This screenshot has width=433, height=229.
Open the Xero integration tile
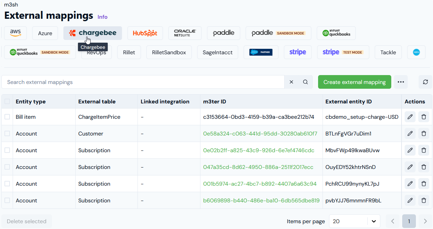[x=416, y=52]
